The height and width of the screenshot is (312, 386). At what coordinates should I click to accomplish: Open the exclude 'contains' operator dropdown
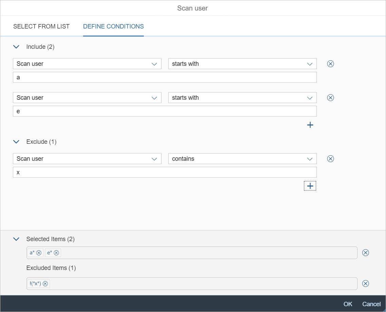(242, 159)
